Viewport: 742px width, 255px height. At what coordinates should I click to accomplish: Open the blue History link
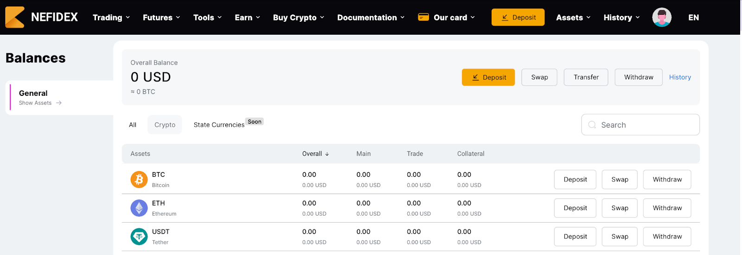tap(680, 77)
